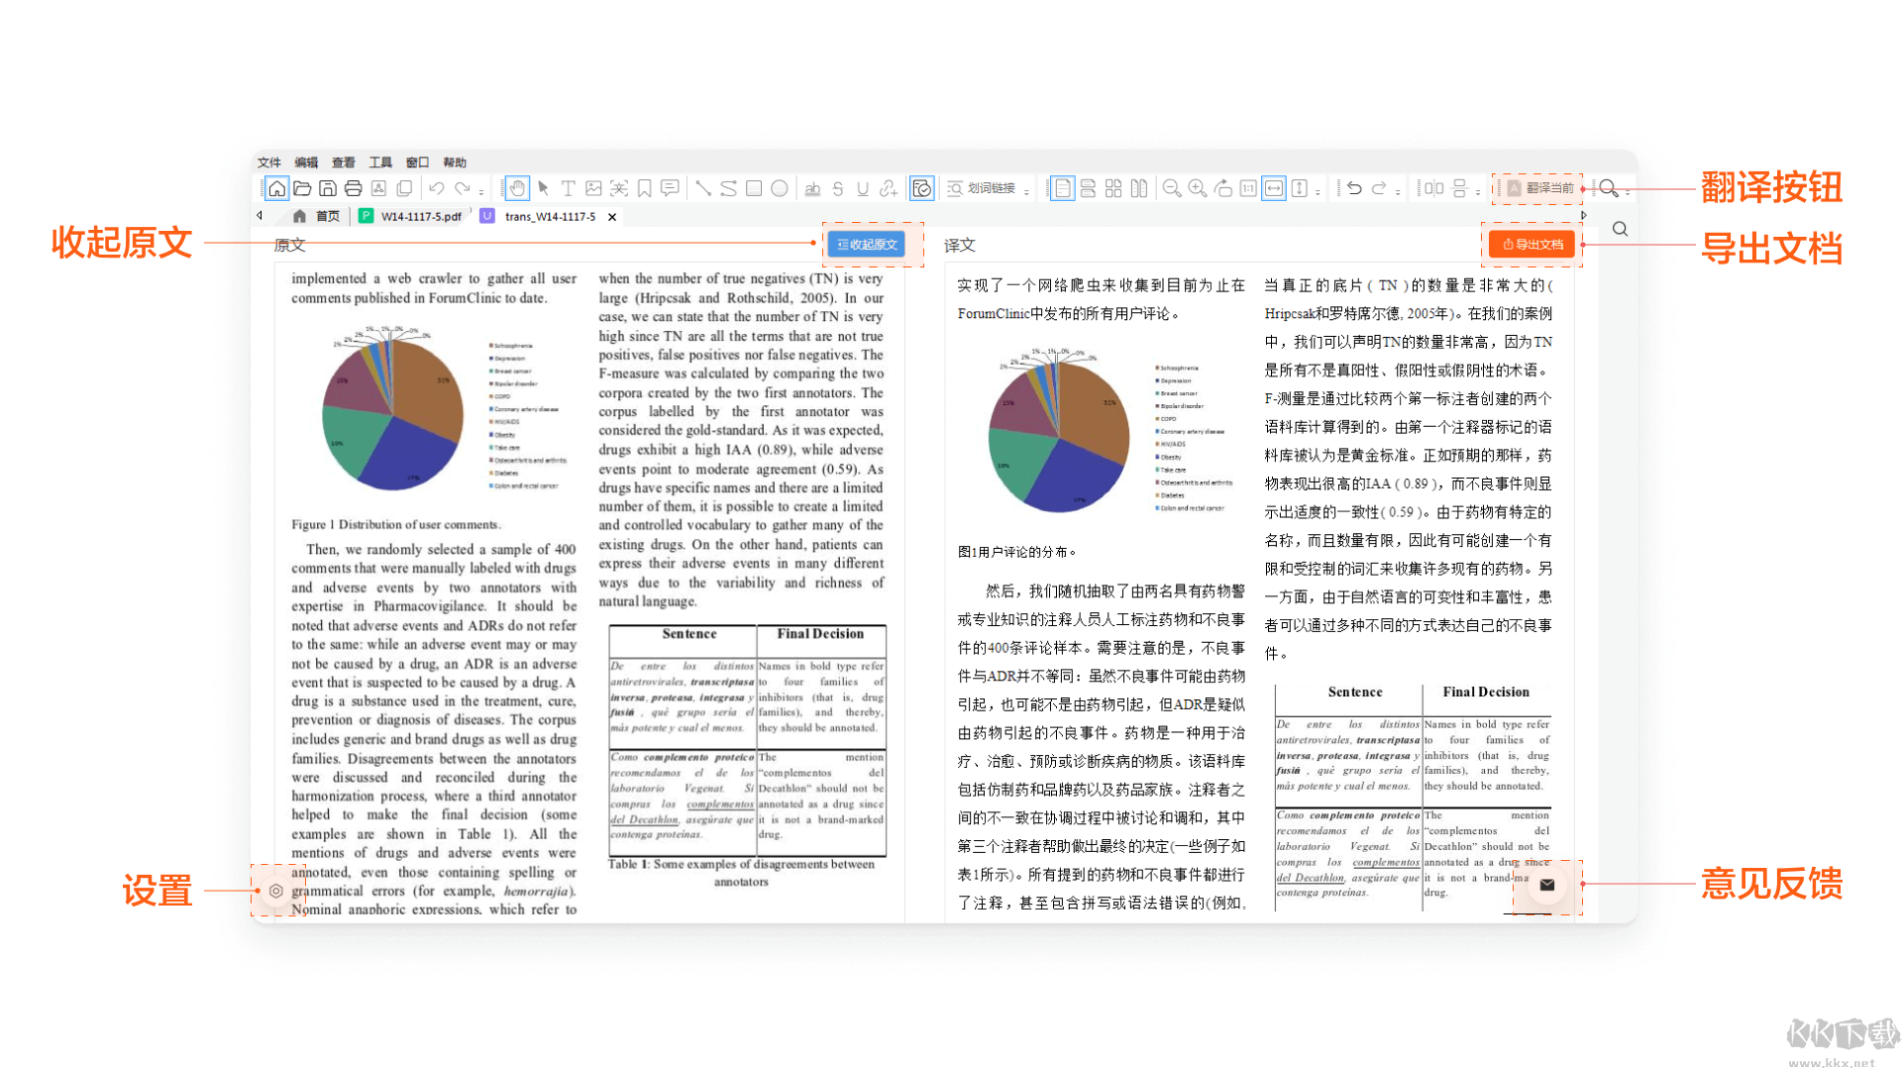
Task: Expand overflow arrow beside the toolbar search icon
Action: (x=1629, y=190)
